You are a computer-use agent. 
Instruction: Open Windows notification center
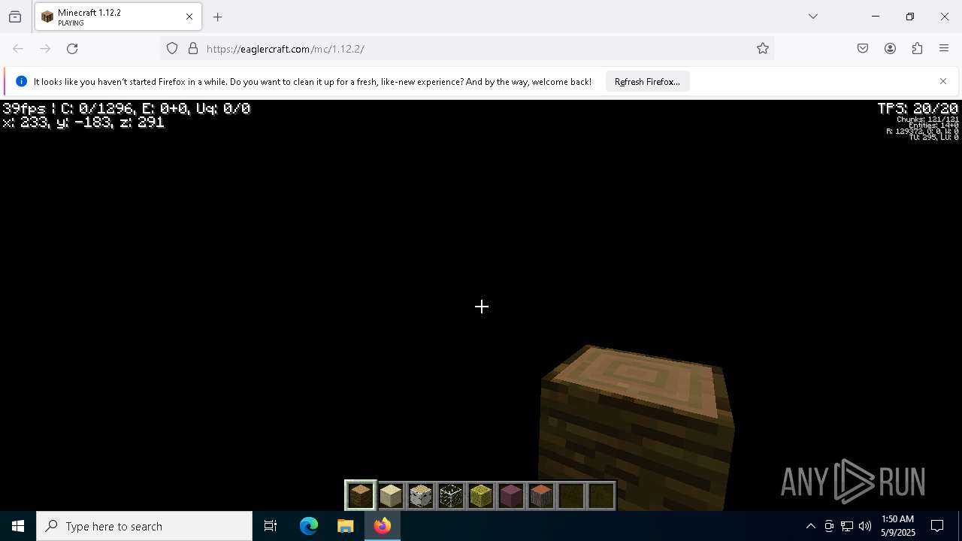point(937,526)
